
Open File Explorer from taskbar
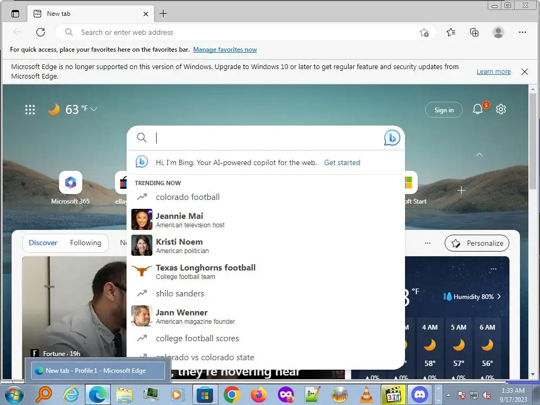[x=124, y=394]
